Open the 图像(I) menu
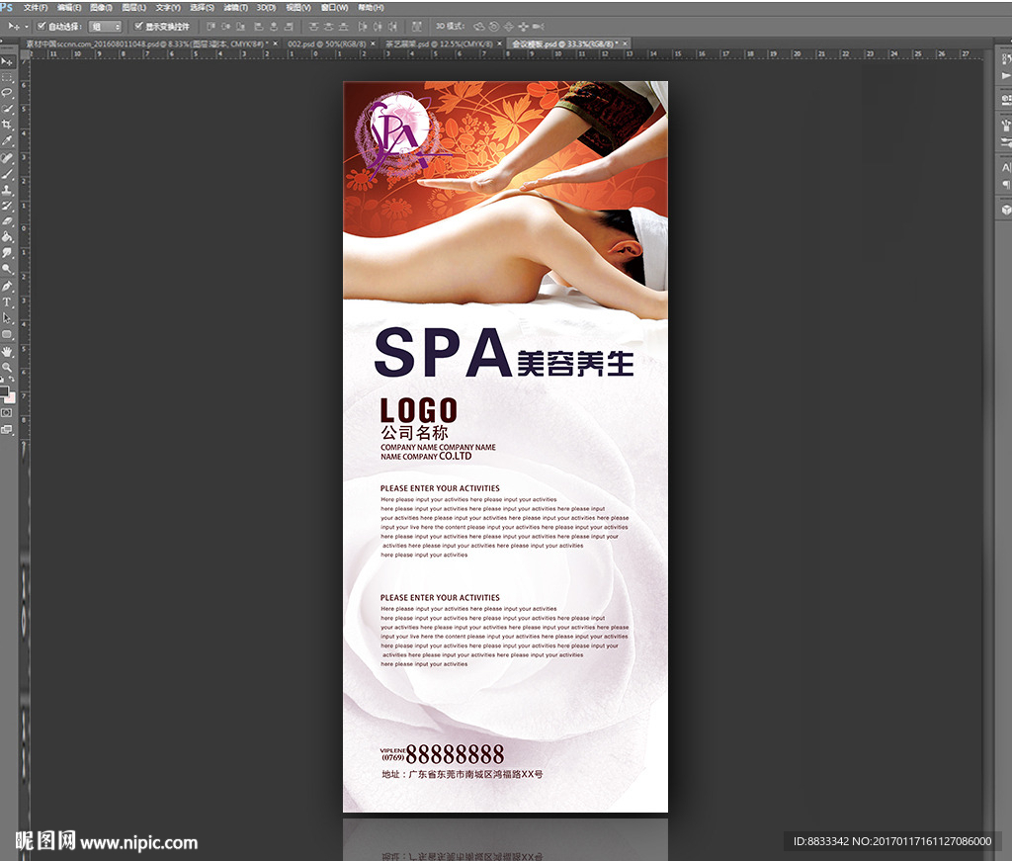This screenshot has height=861, width=1012. click(x=102, y=8)
